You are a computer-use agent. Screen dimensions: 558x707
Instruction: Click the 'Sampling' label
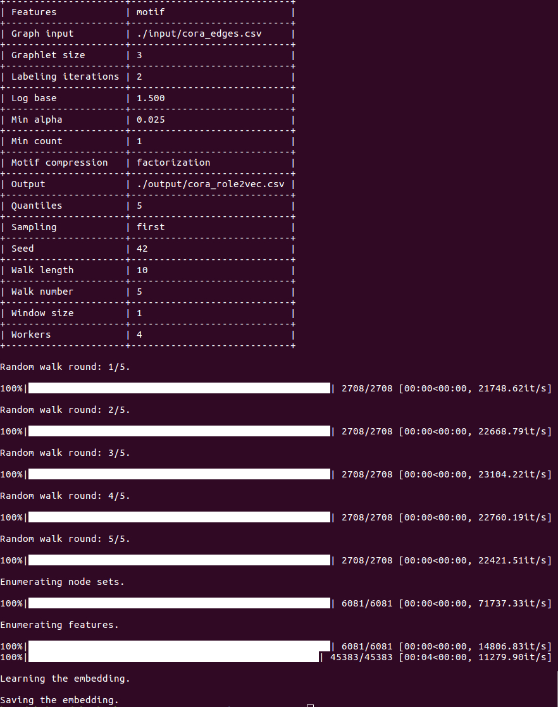(34, 227)
